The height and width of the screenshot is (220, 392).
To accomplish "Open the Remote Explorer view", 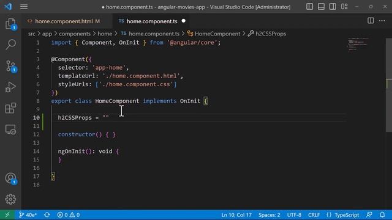I will coord(10,130).
